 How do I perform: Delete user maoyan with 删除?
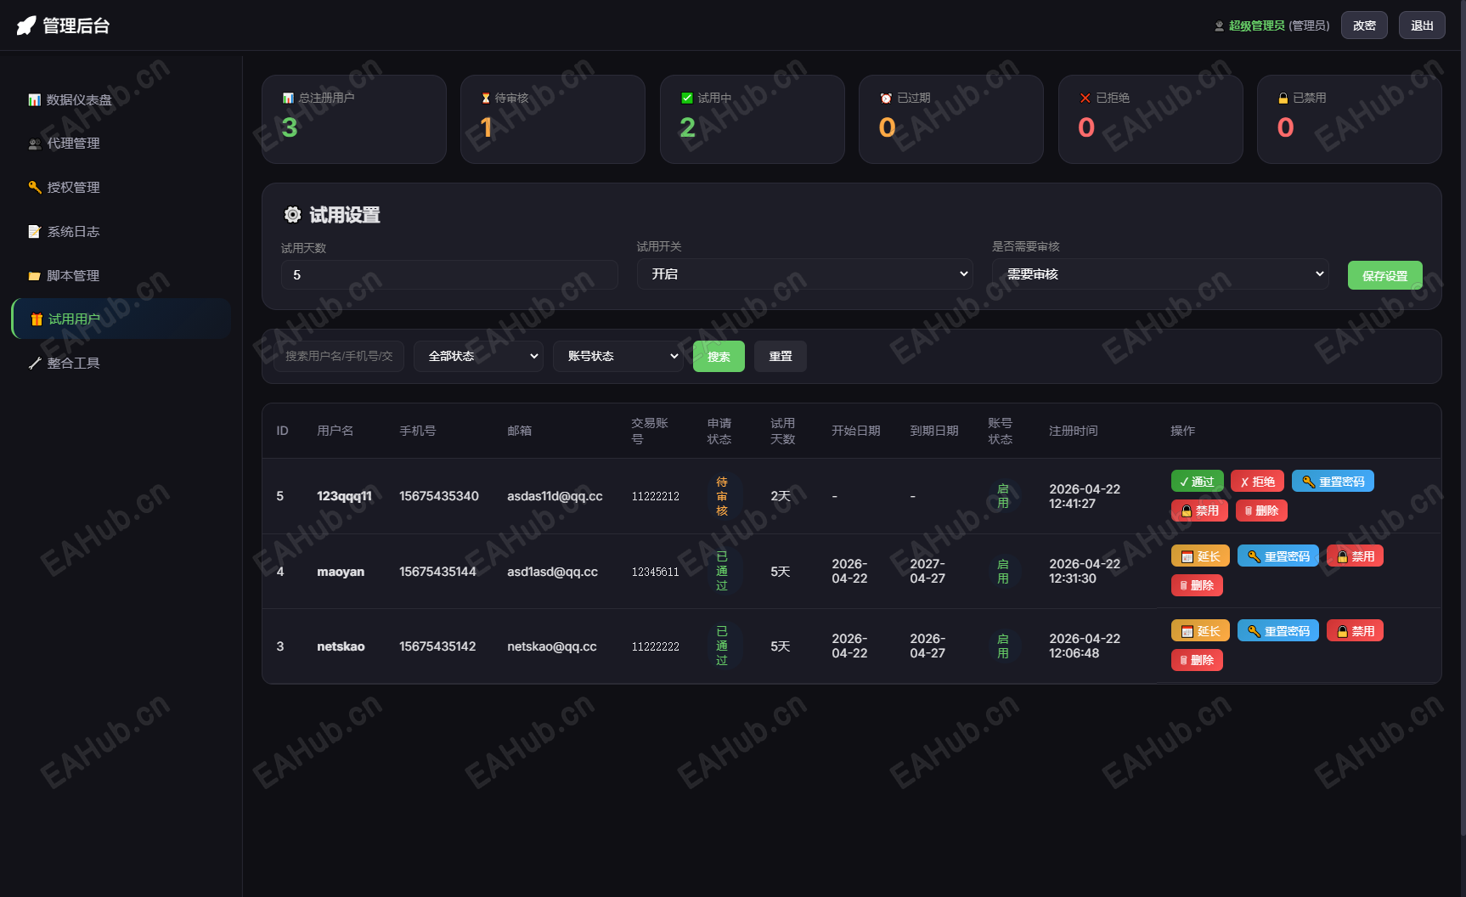[1198, 585]
